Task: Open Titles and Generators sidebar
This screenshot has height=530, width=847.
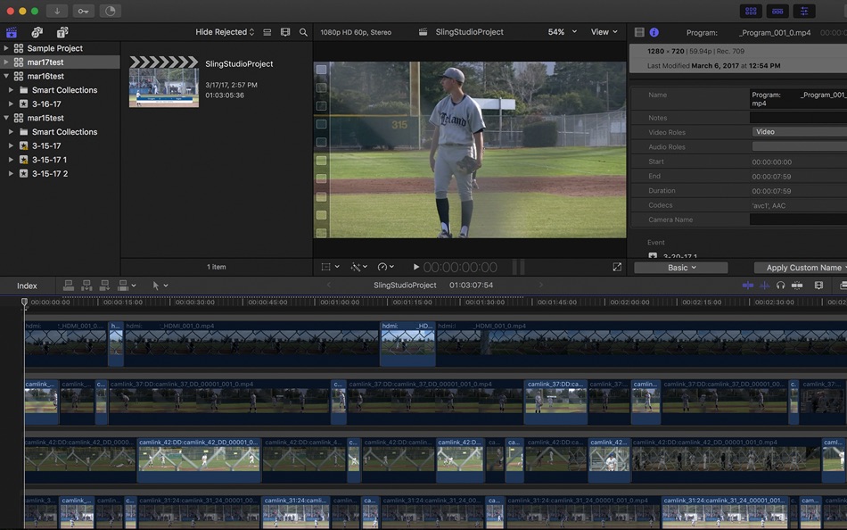Action: click(62, 32)
